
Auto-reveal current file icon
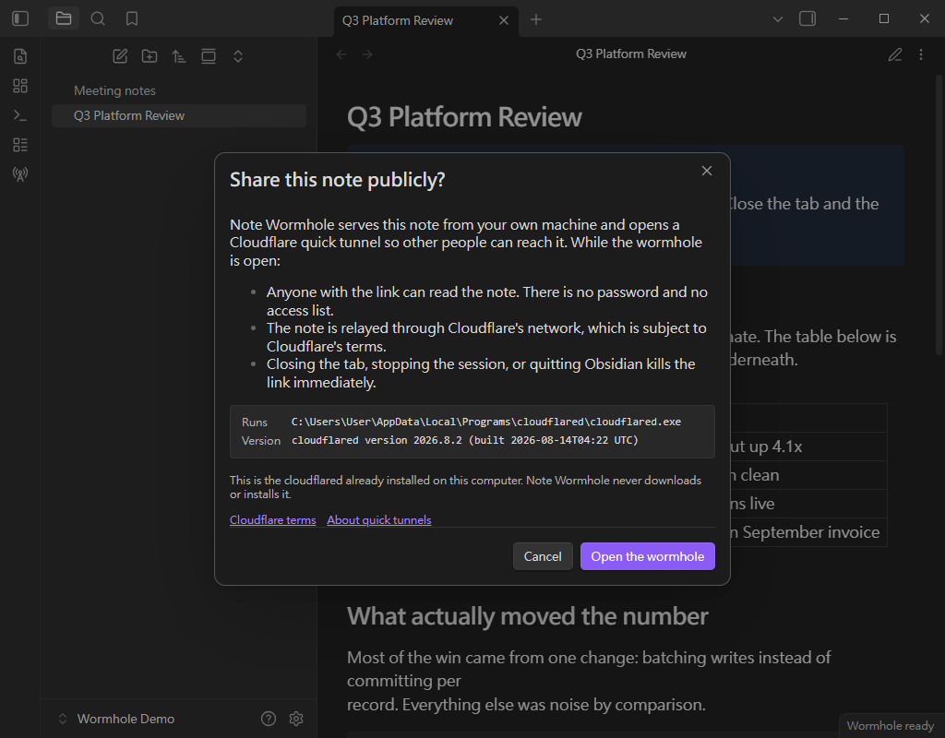pyautogui.click(x=209, y=56)
